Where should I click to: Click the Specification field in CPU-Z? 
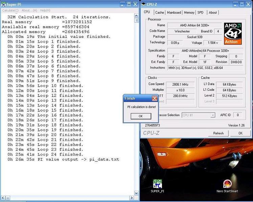[x=205, y=51]
